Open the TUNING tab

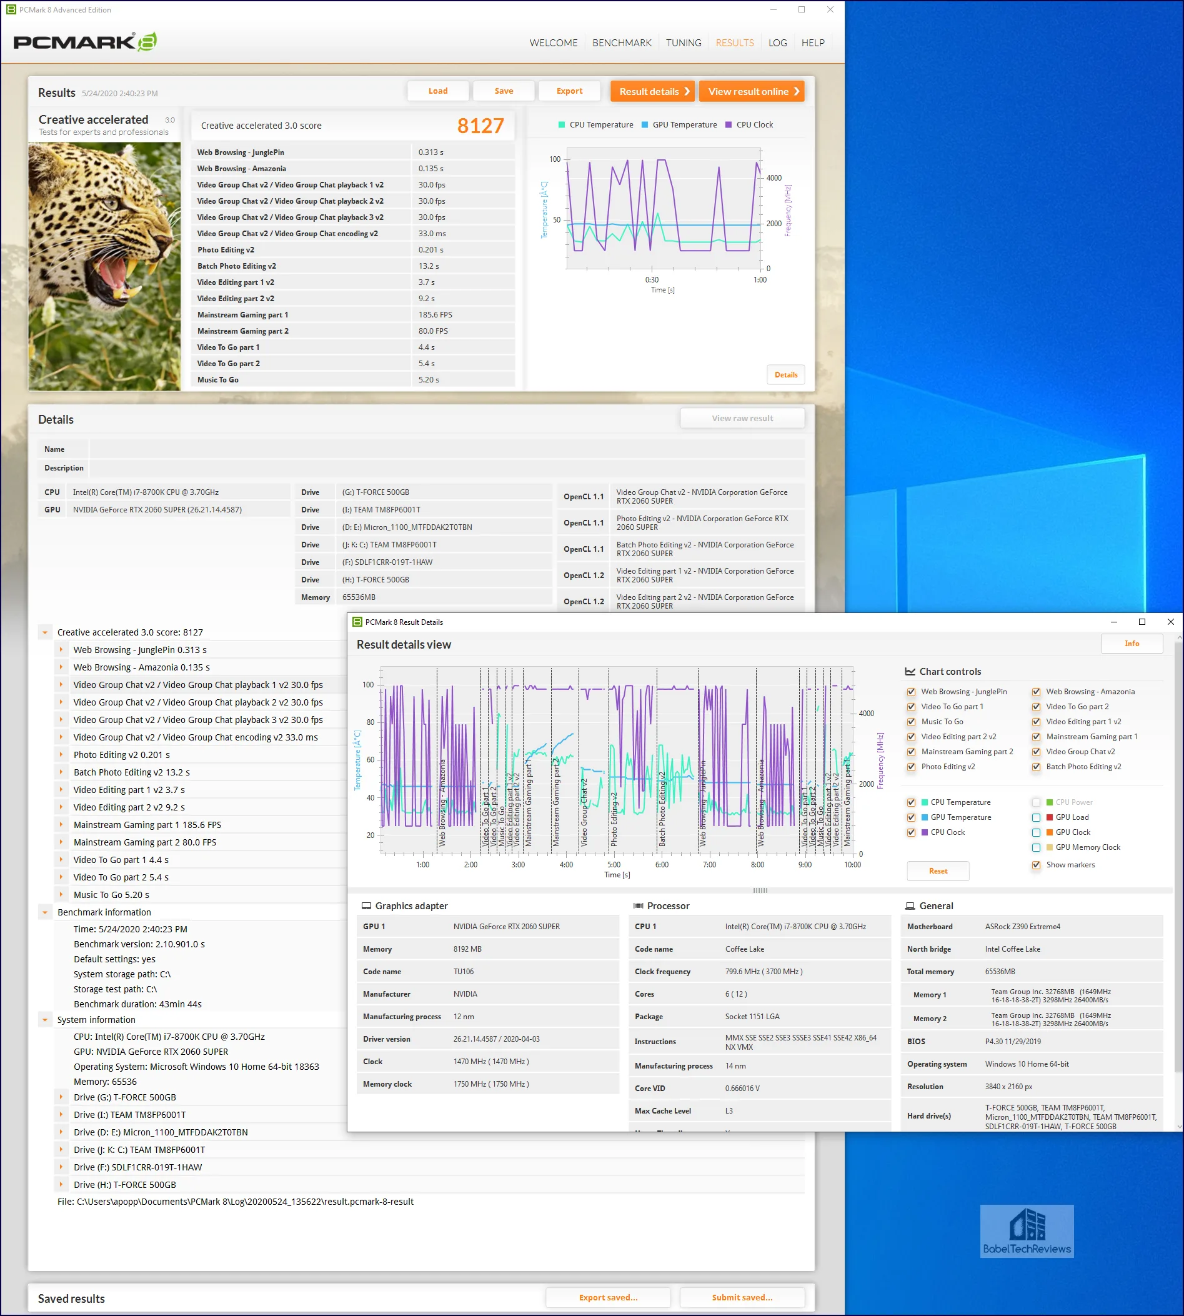point(684,43)
